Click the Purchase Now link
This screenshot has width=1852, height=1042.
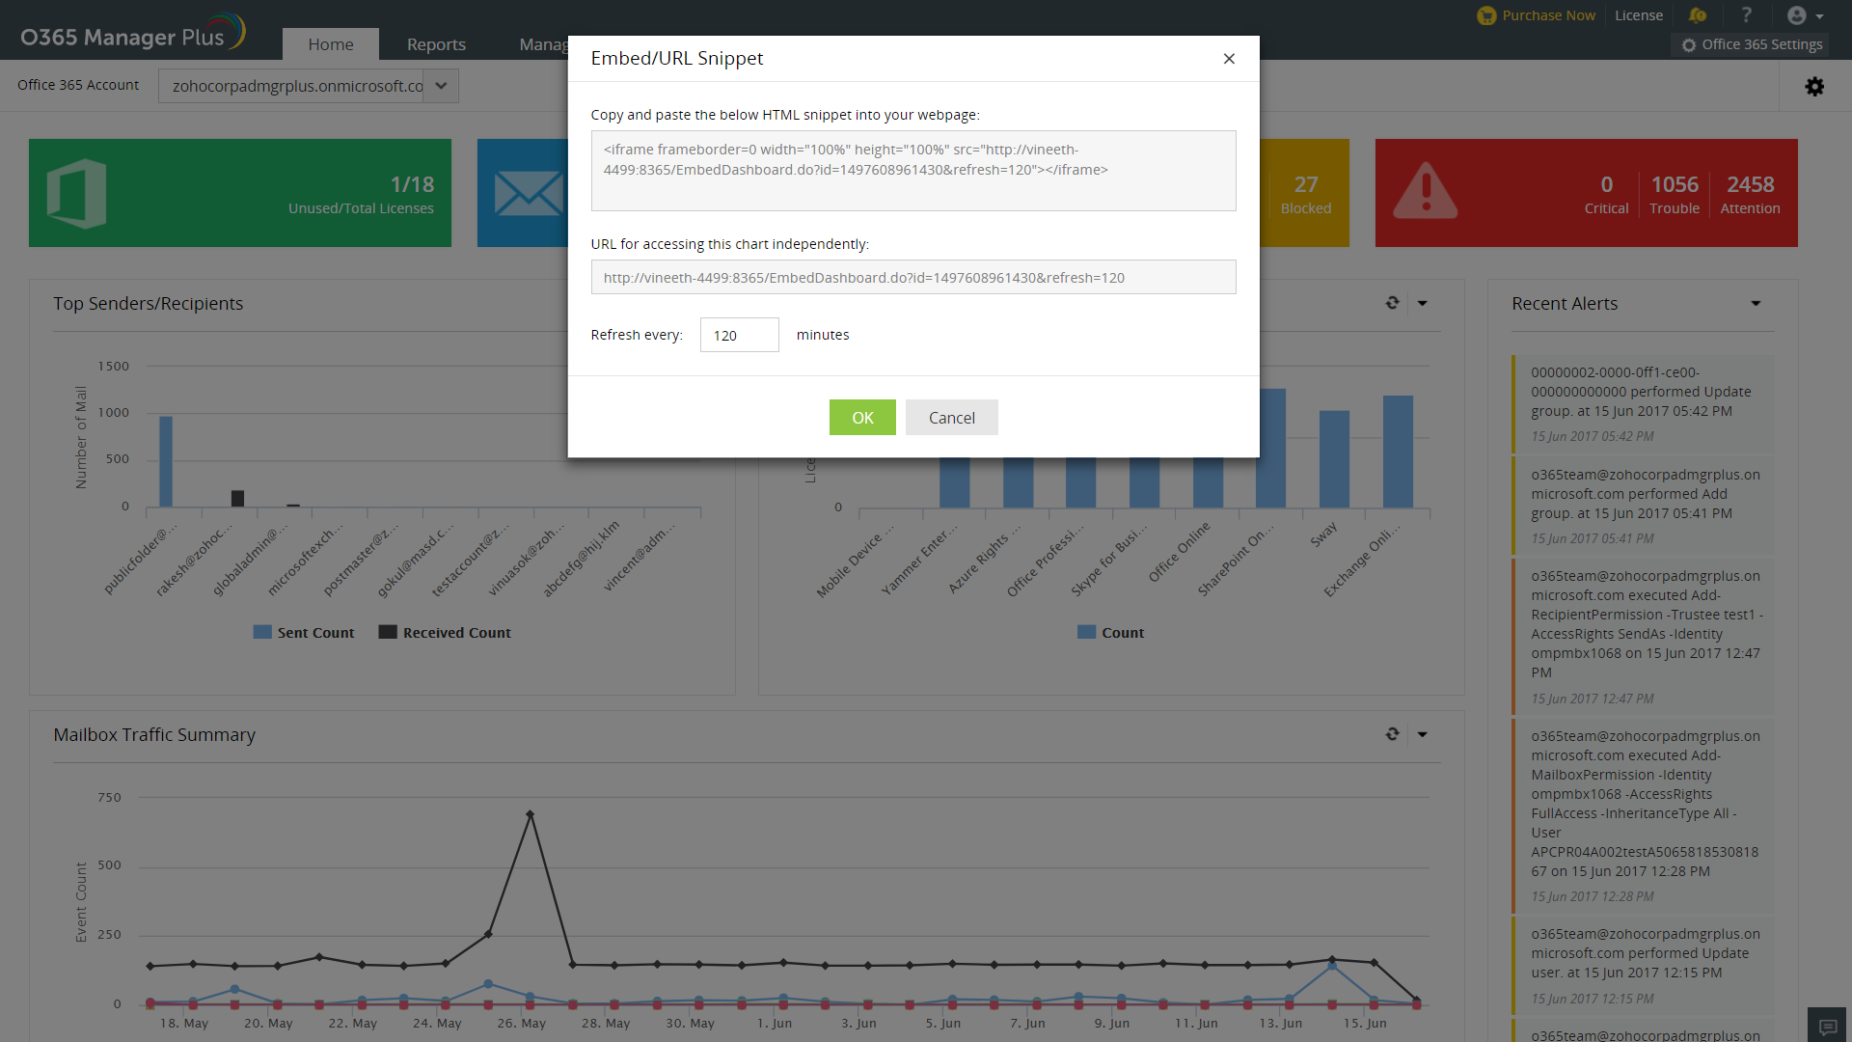point(1548,15)
